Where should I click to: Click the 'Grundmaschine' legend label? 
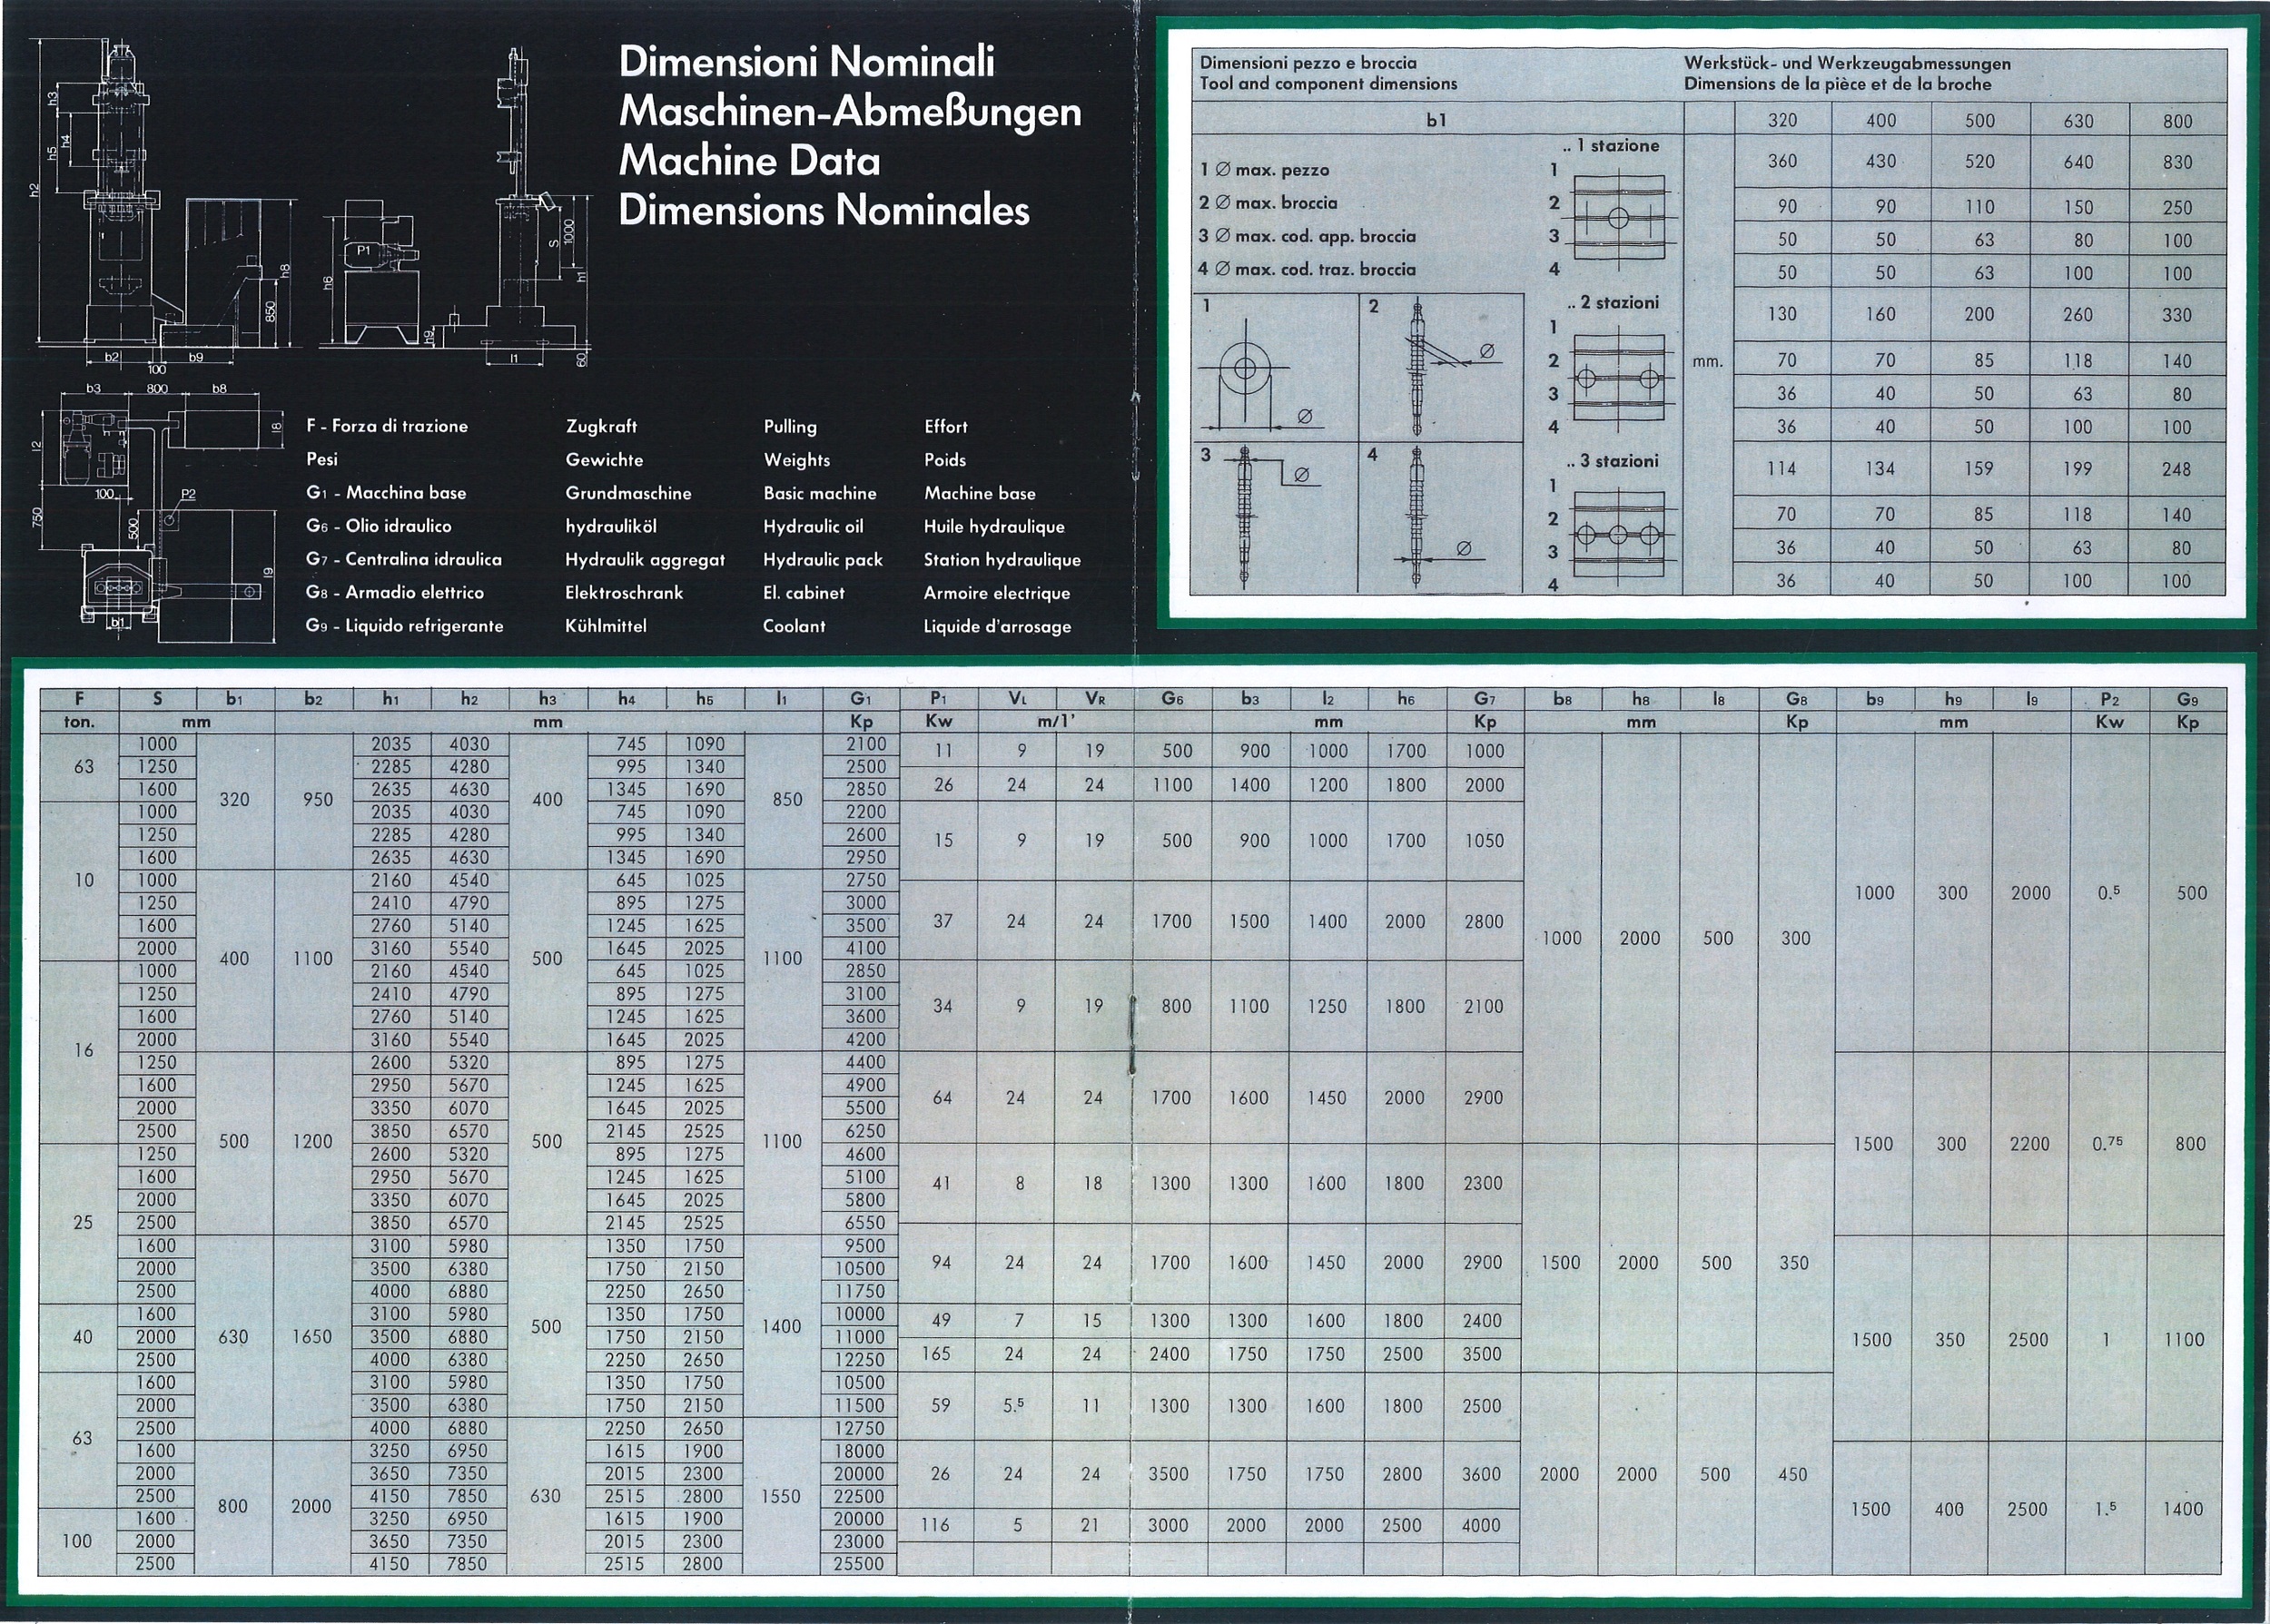pos(628,493)
